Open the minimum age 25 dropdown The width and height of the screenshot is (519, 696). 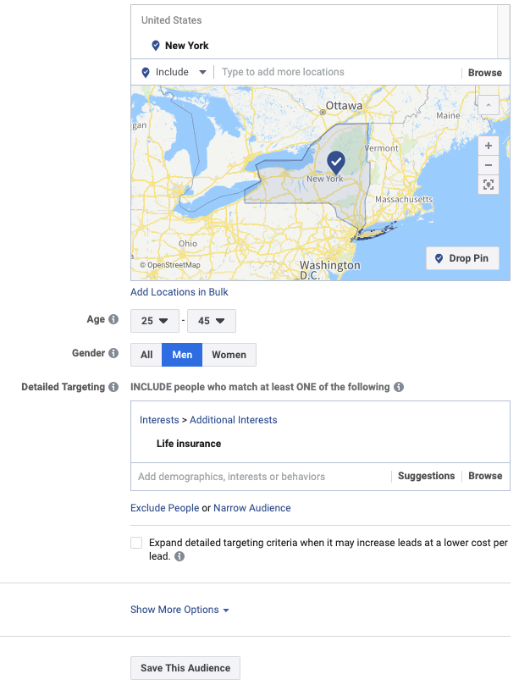click(x=155, y=321)
